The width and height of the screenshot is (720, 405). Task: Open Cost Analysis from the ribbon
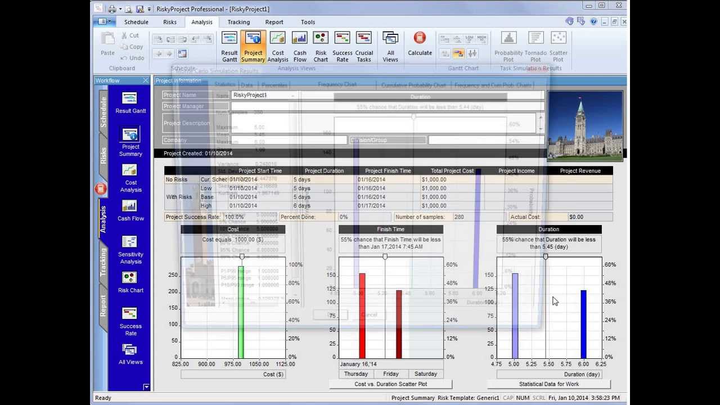click(278, 47)
